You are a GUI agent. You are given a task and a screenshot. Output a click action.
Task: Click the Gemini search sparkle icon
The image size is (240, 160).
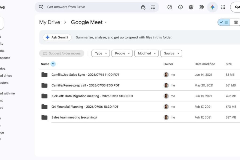pyautogui.click(x=41, y=7)
